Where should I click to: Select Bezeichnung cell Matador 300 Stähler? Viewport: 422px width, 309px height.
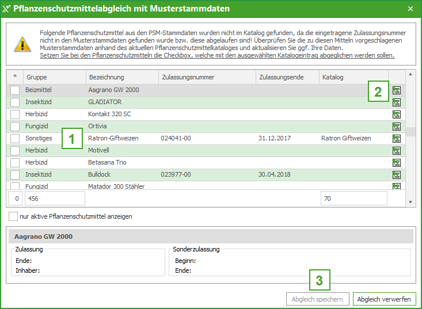(116, 186)
